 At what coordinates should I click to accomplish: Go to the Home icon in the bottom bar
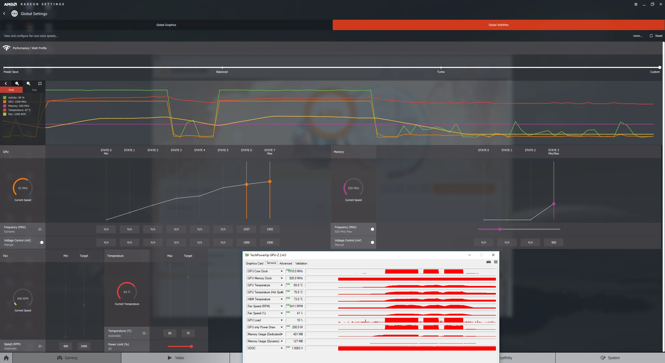[x=6, y=358]
